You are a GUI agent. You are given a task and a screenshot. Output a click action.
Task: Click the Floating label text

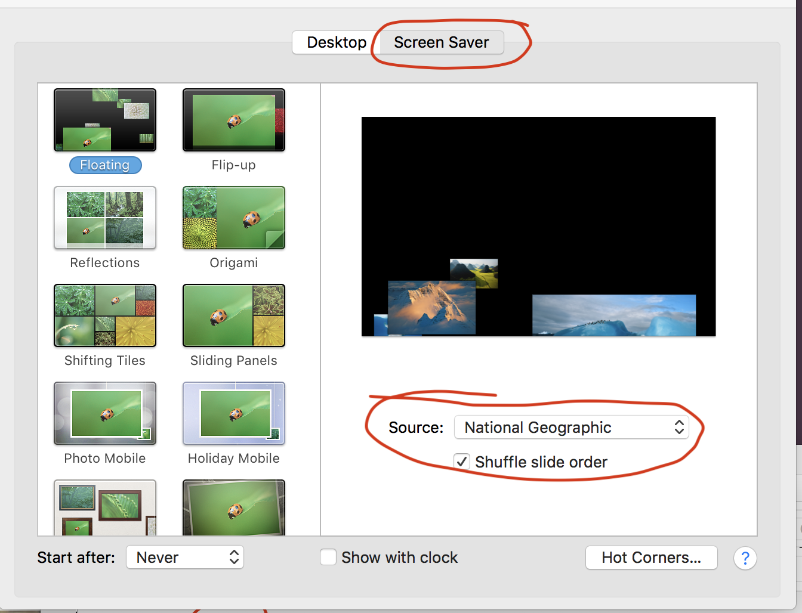(x=105, y=165)
